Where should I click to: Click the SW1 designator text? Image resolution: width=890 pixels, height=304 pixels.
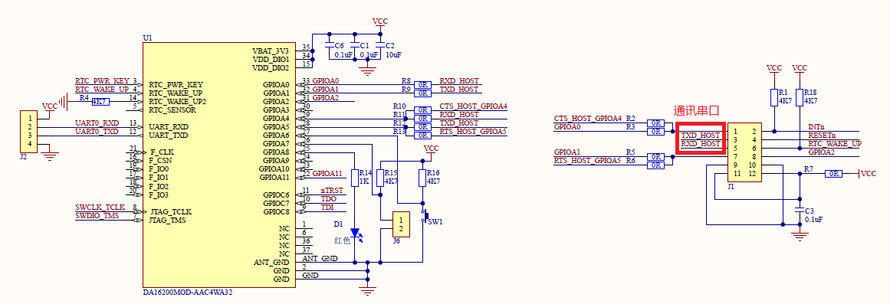pos(435,222)
